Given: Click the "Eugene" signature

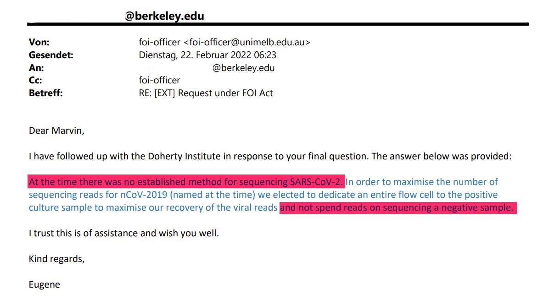Looking at the screenshot, I should coord(44,284).
